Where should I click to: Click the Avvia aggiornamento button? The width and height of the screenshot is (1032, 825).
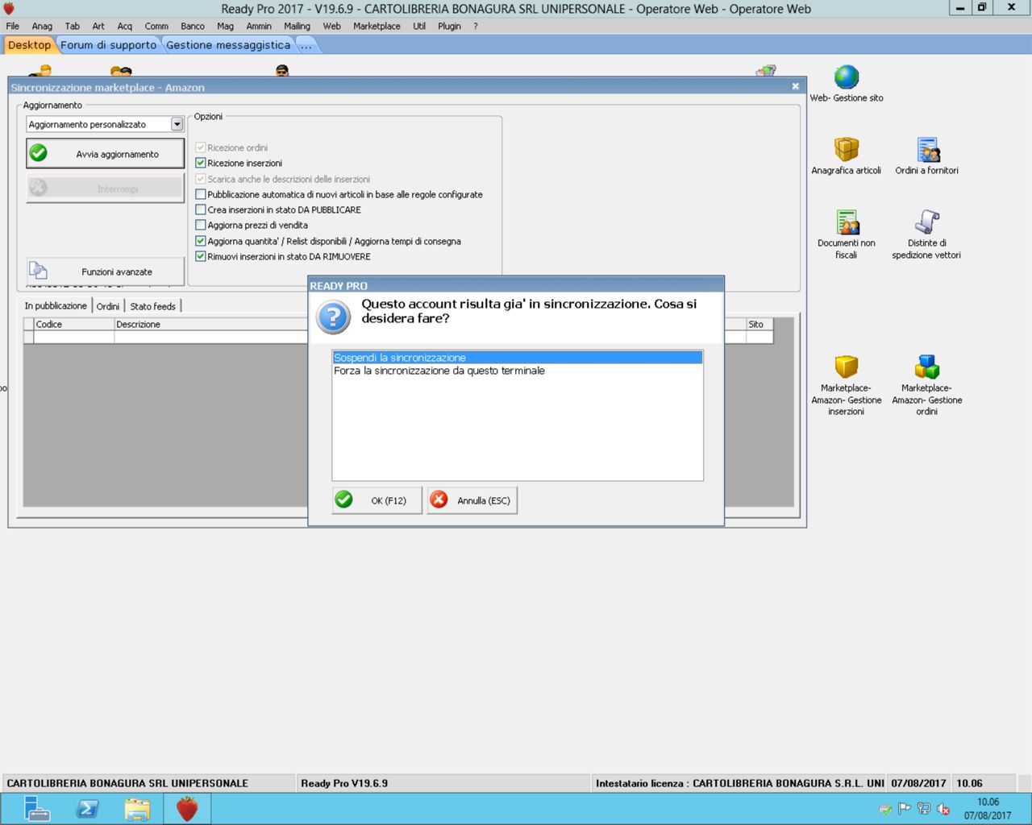pyautogui.click(x=106, y=154)
